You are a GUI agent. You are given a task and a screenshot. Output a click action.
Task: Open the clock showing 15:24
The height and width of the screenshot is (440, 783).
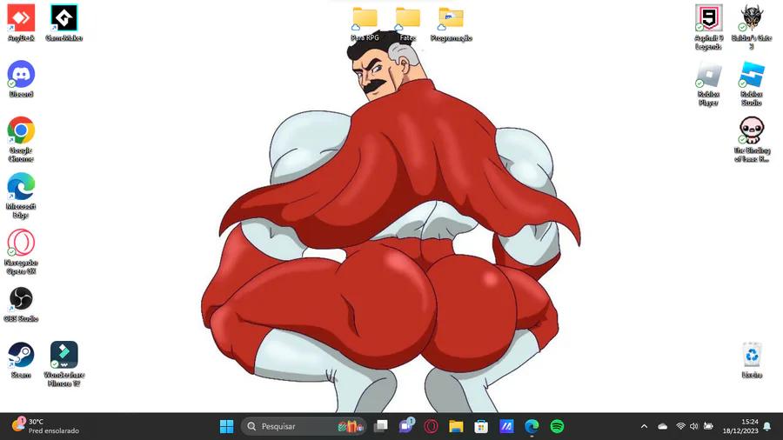coord(740,427)
